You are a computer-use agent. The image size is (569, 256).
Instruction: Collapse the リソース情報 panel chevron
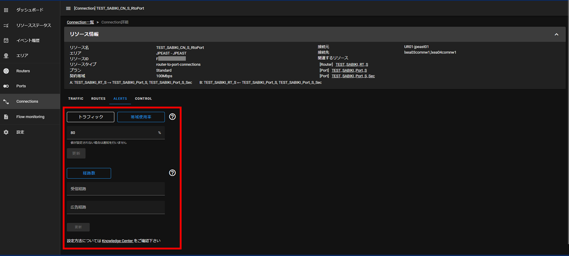tap(556, 34)
